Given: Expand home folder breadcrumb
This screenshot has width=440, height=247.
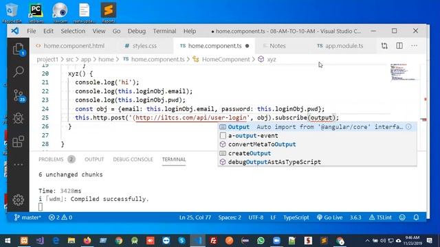Looking at the screenshot, I should (106, 60).
